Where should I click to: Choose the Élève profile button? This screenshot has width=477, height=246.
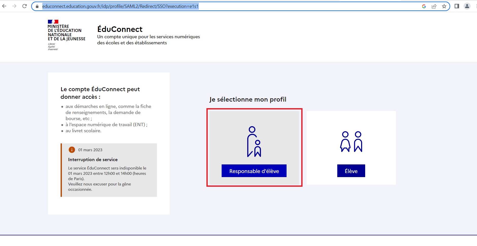(351, 171)
